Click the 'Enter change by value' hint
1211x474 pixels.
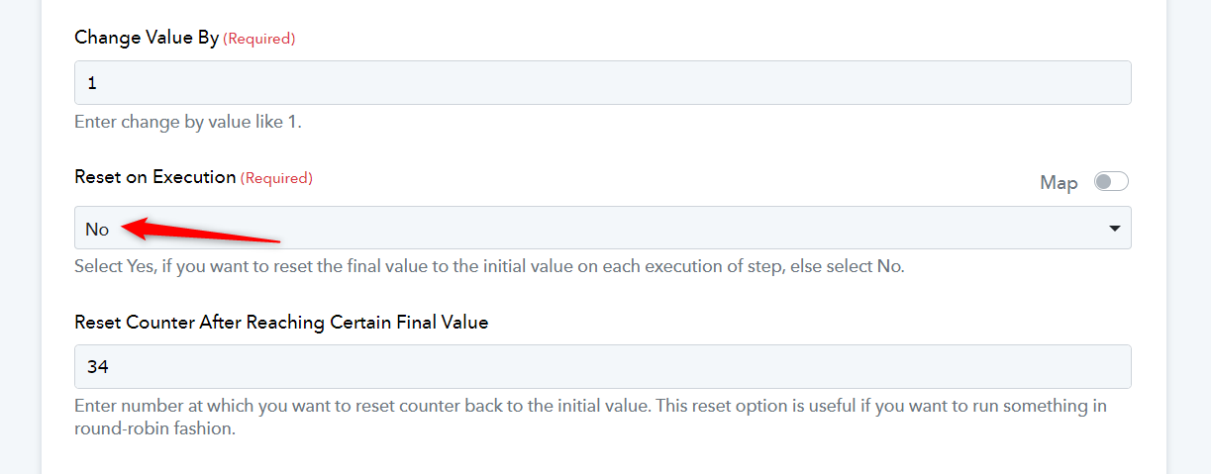188,124
